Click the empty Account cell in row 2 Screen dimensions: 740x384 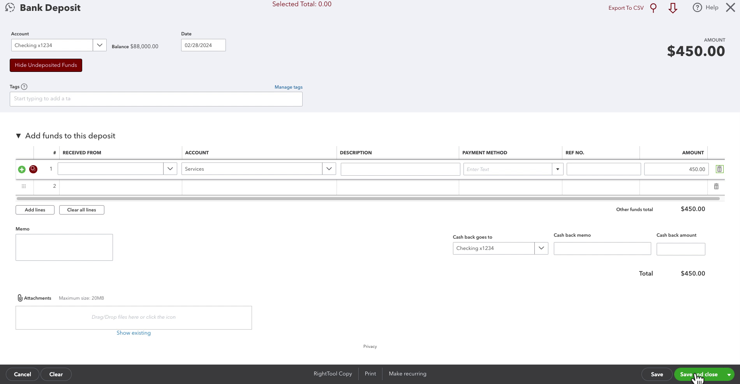tap(259, 186)
